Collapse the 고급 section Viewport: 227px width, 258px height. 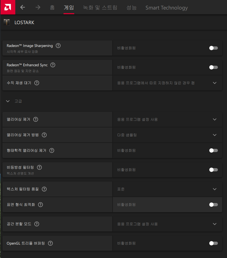coord(8,101)
